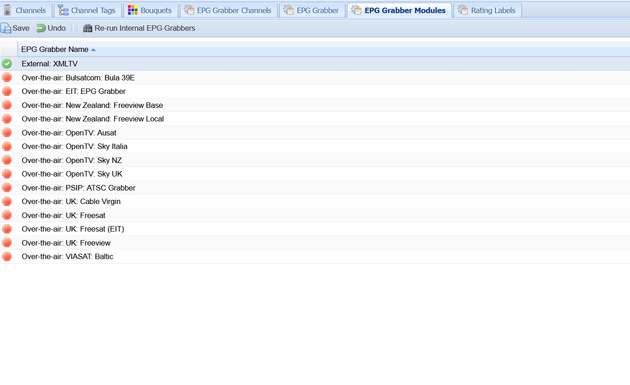Select Over-the-air: UK: Freesat (EIT) row
The width and height of the screenshot is (630, 385).
(315, 229)
